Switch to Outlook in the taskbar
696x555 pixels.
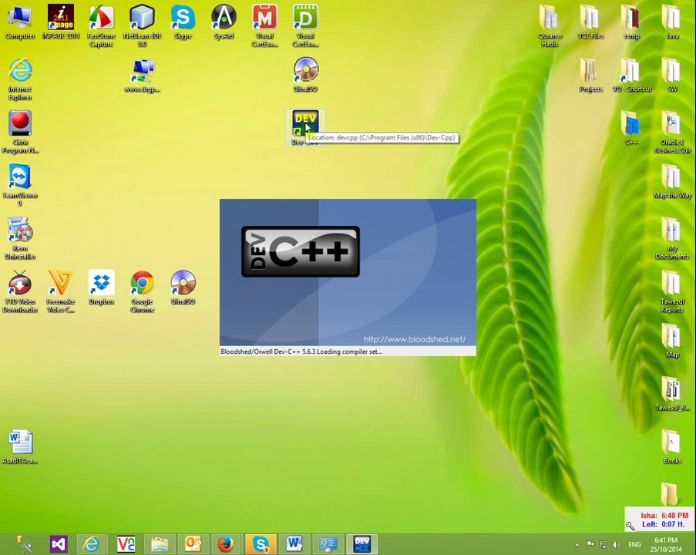click(x=193, y=544)
